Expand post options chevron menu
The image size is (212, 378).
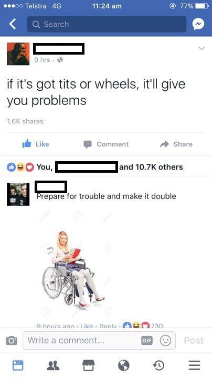[202, 48]
